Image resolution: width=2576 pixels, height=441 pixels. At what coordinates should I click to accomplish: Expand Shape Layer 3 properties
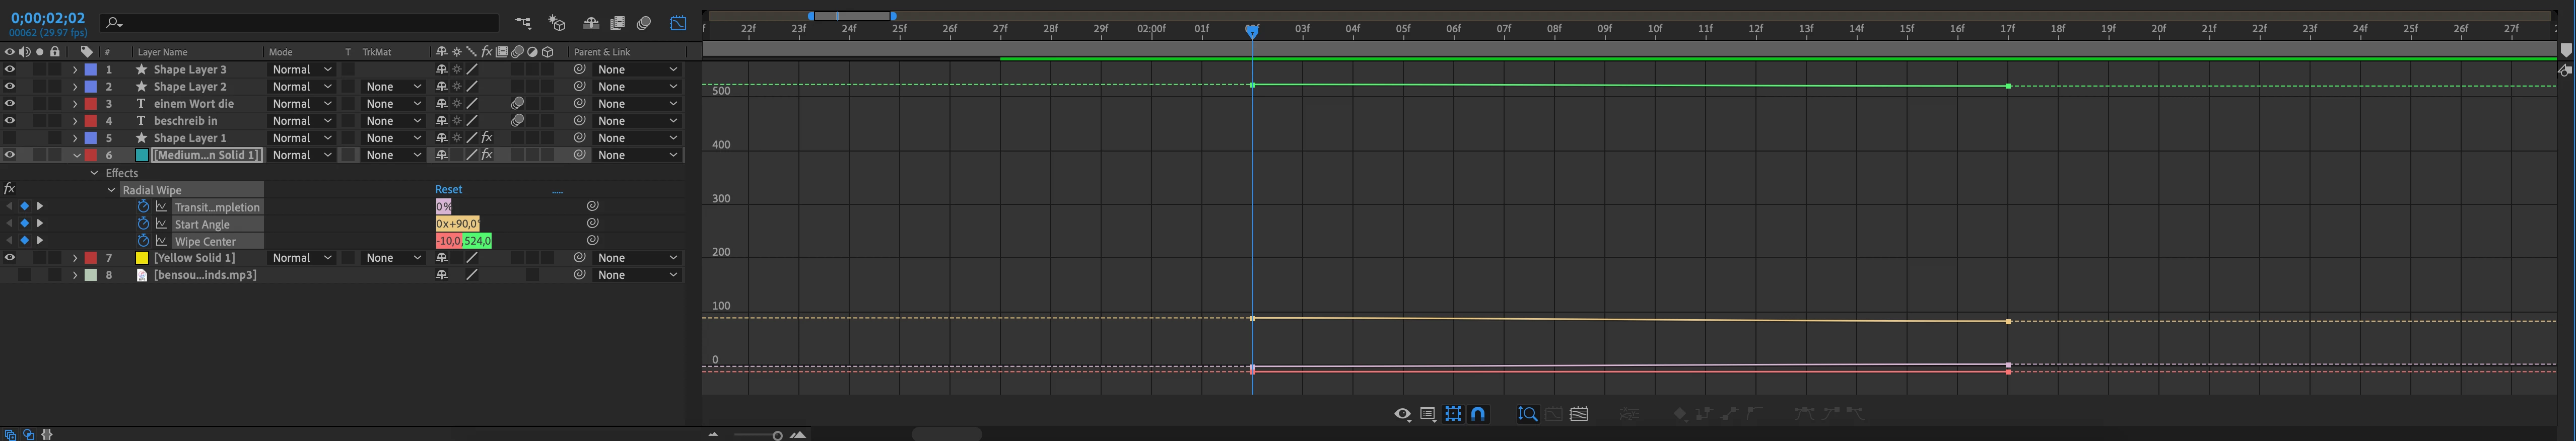pyautogui.click(x=75, y=70)
